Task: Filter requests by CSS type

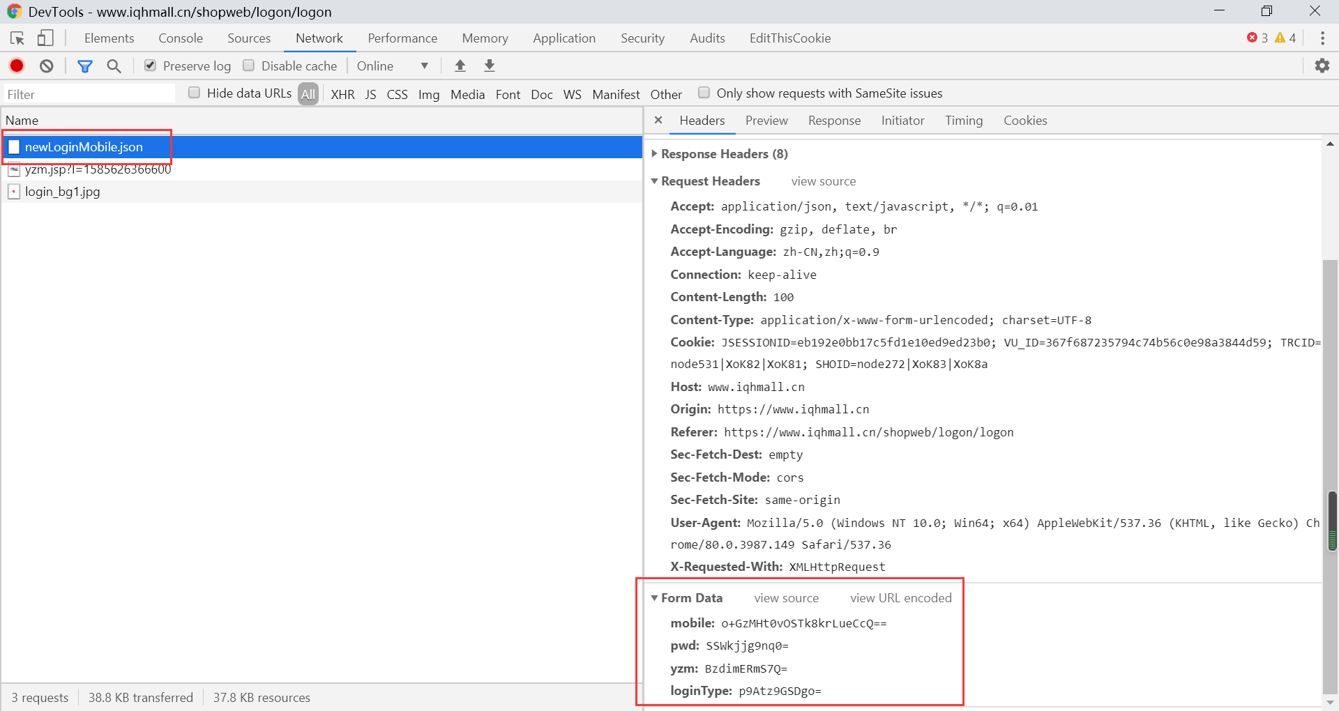Action: pos(398,94)
